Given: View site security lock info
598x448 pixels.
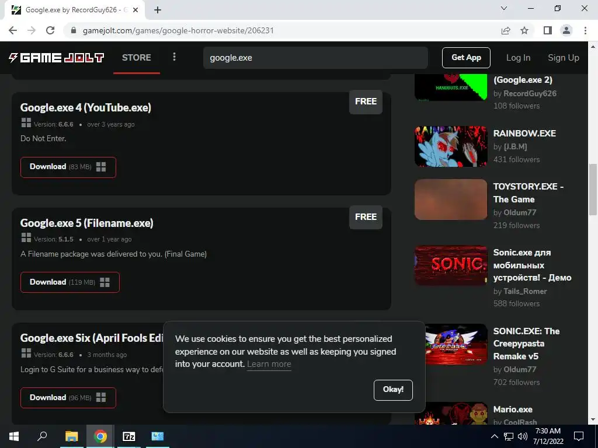Looking at the screenshot, I should coord(74,30).
